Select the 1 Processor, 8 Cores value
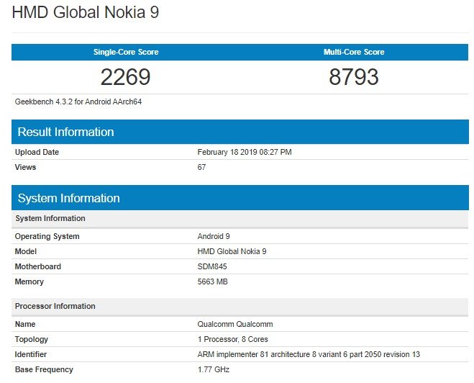Screen dimensions: 474x383 click(x=233, y=339)
